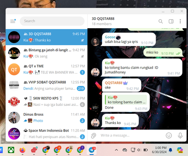Open Copilot preview from the taskbar
The width and height of the screenshot is (188, 156).
click(x=180, y=150)
